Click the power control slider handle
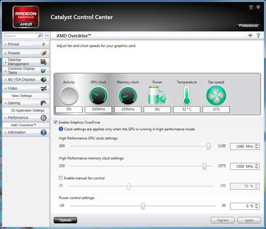This screenshot has width=266, height=229. point(143,206)
